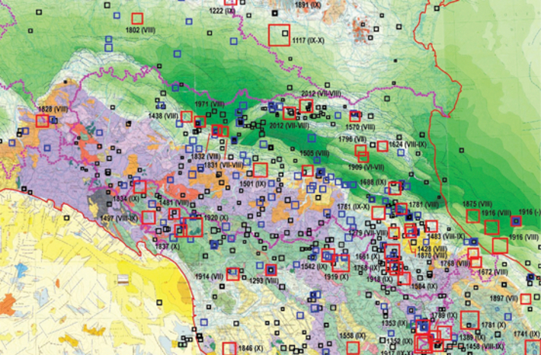
Task: Click the red marker above the 1570 (VIII) label
Action: tap(355, 116)
